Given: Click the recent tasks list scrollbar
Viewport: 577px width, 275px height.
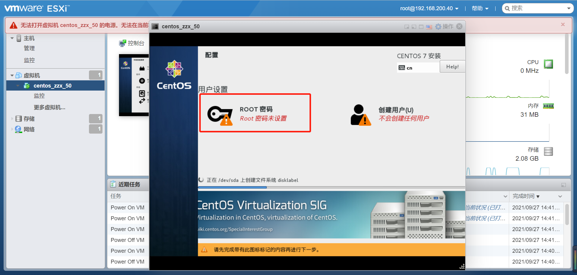Looking at the screenshot, I should tap(567, 215).
